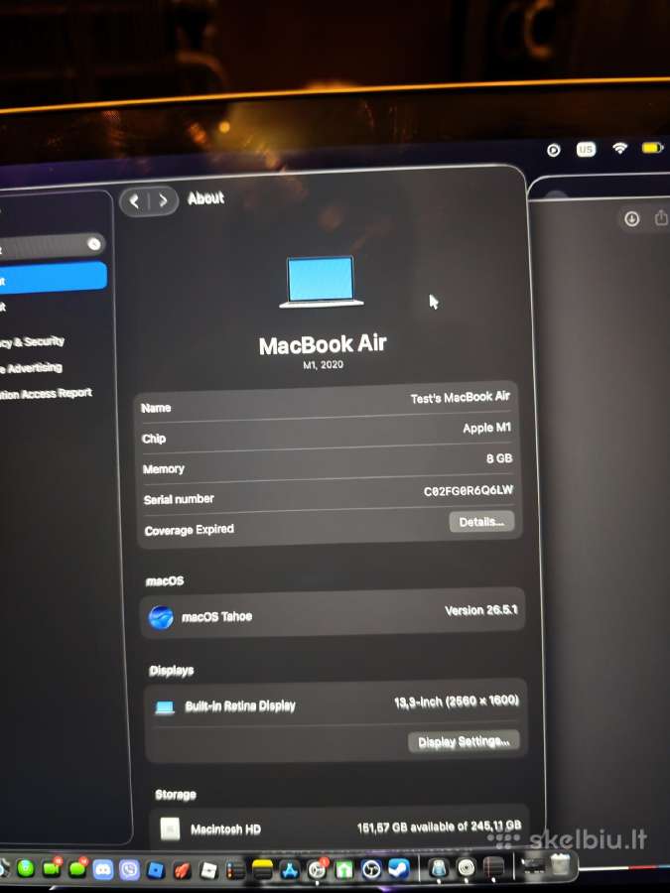The image size is (670, 893).
Task: Open Viber from the Dock
Action: [129, 869]
